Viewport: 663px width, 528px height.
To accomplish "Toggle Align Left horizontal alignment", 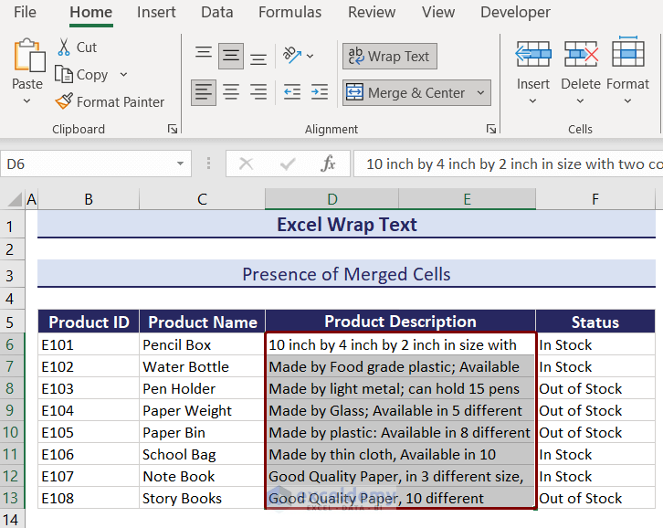I will coord(204,92).
